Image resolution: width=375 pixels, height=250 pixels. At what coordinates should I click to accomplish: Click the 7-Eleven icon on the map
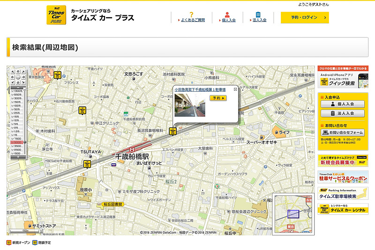pyautogui.click(x=217, y=186)
